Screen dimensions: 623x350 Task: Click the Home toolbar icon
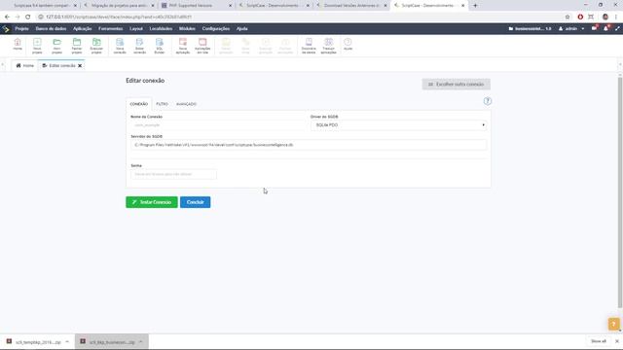click(18, 45)
